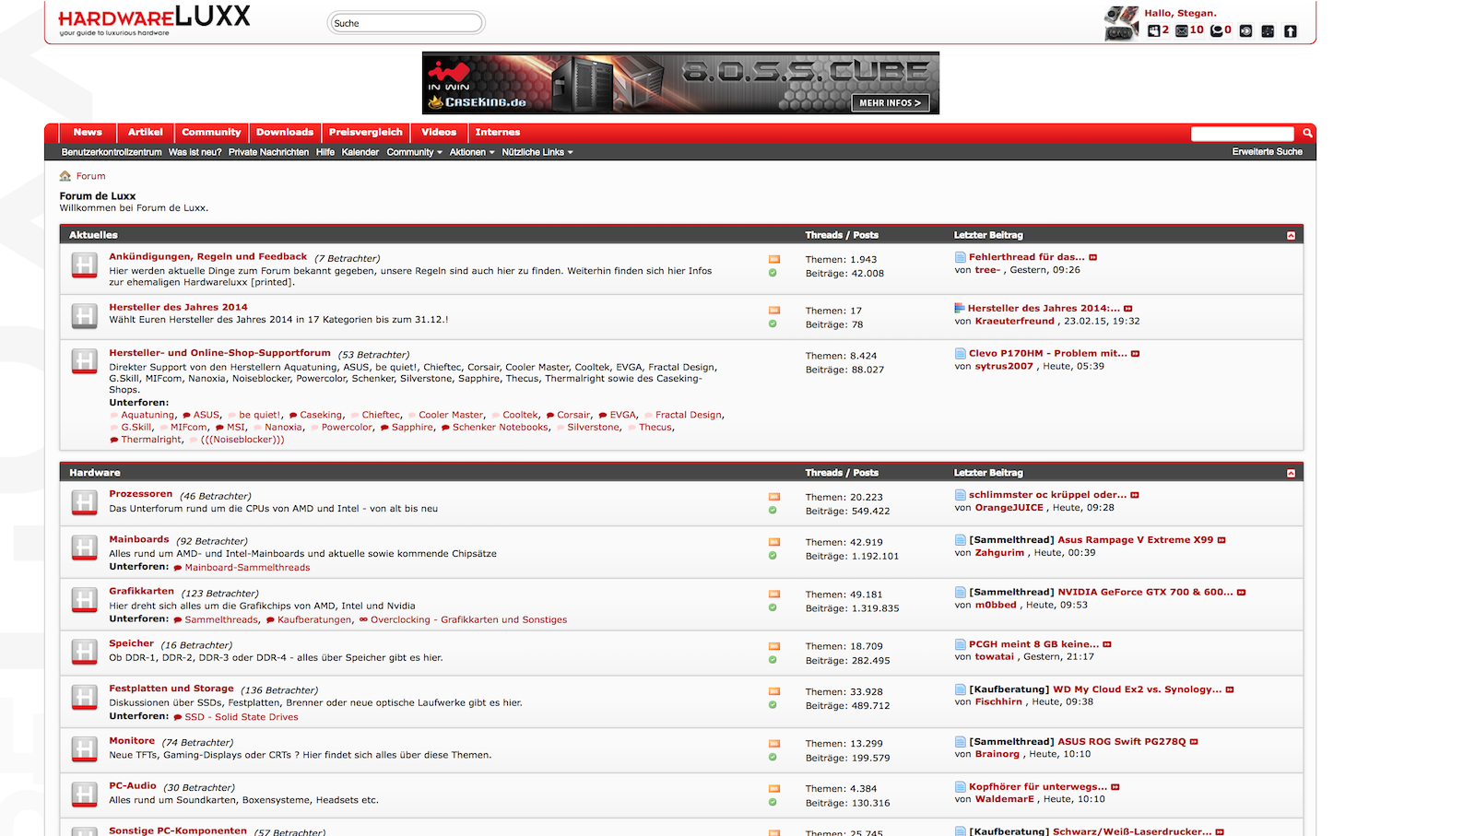Image resolution: width=1475 pixels, height=836 pixels.
Task: Click the Suche field in the header
Action: 406,23
